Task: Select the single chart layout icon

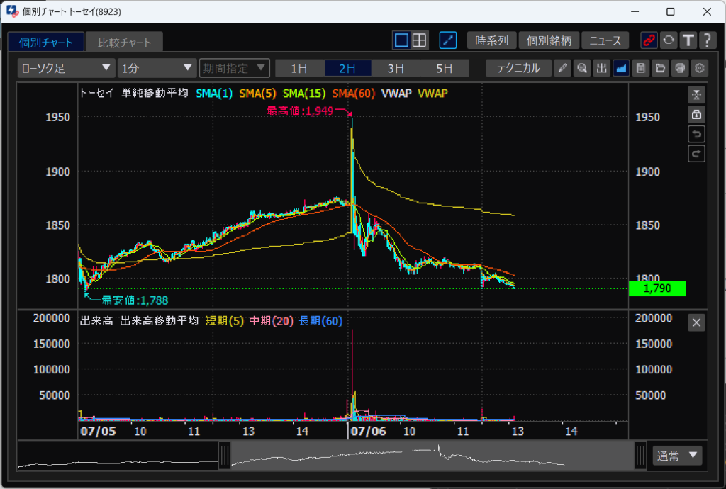Action: click(401, 40)
